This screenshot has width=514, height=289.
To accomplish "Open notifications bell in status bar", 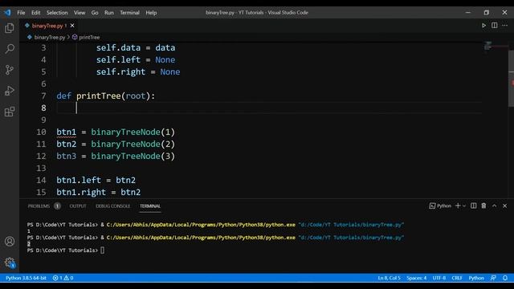I will coord(505,278).
